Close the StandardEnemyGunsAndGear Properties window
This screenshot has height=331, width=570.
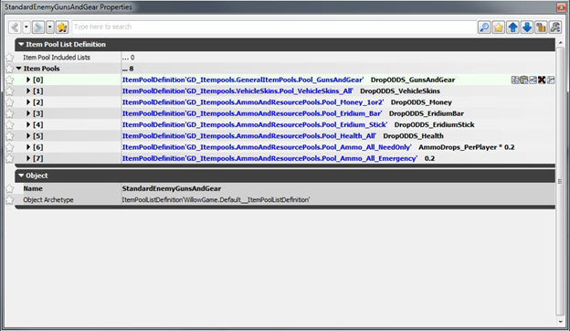[561, 7]
